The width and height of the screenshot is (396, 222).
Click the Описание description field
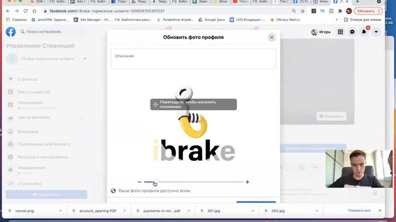[x=193, y=59]
